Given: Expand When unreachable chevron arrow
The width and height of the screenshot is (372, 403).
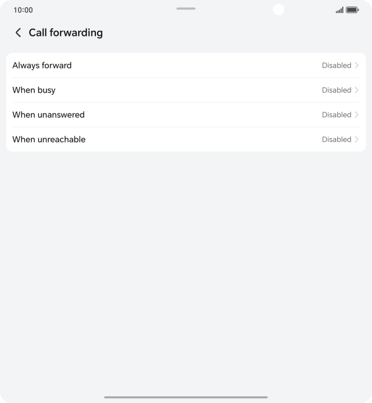Looking at the screenshot, I should click(357, 139).
